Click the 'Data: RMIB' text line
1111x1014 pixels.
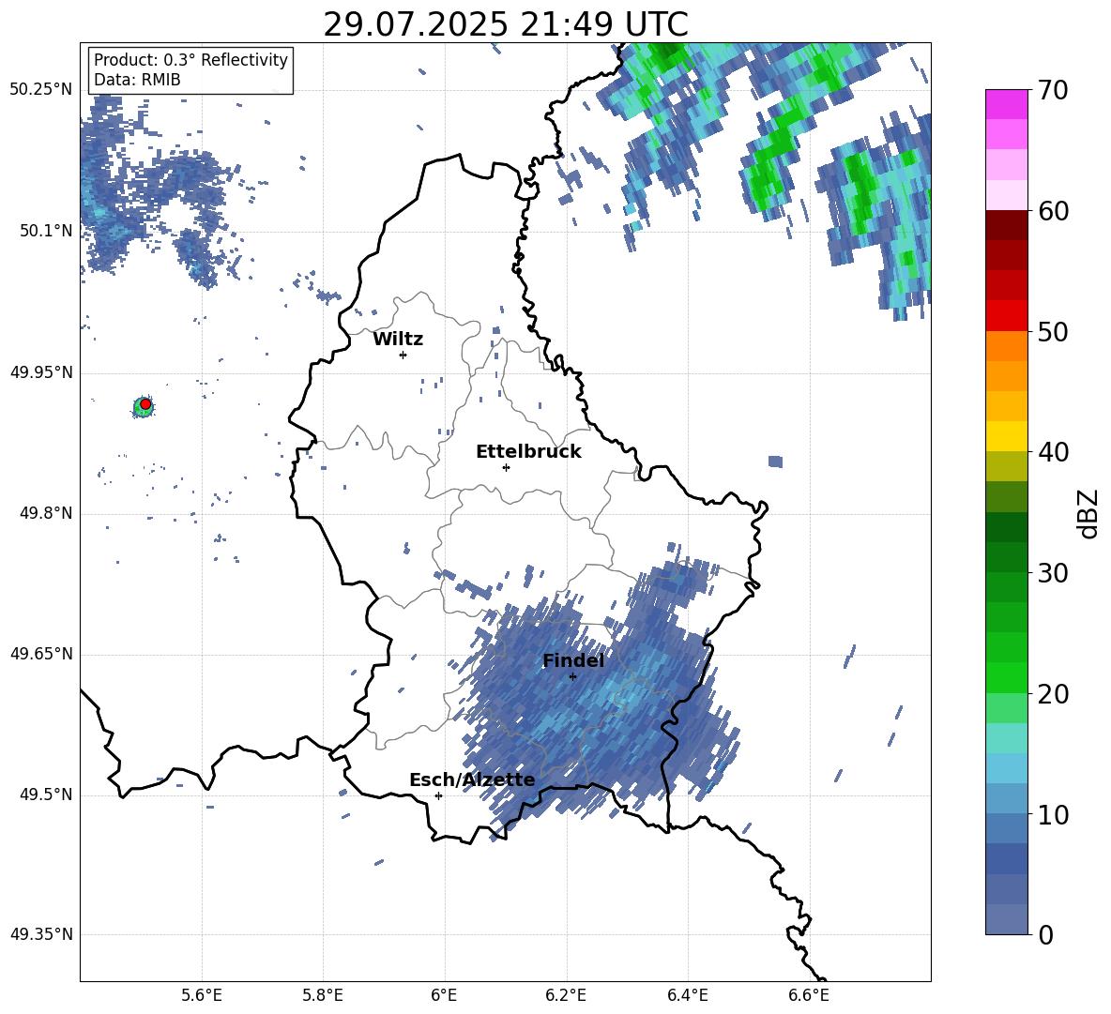point(137,80)
